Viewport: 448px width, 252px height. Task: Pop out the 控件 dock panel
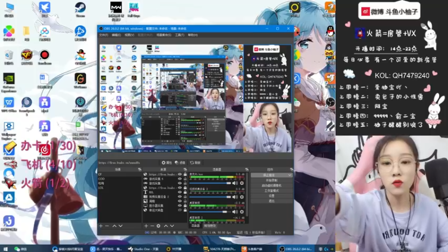(291, 170)
